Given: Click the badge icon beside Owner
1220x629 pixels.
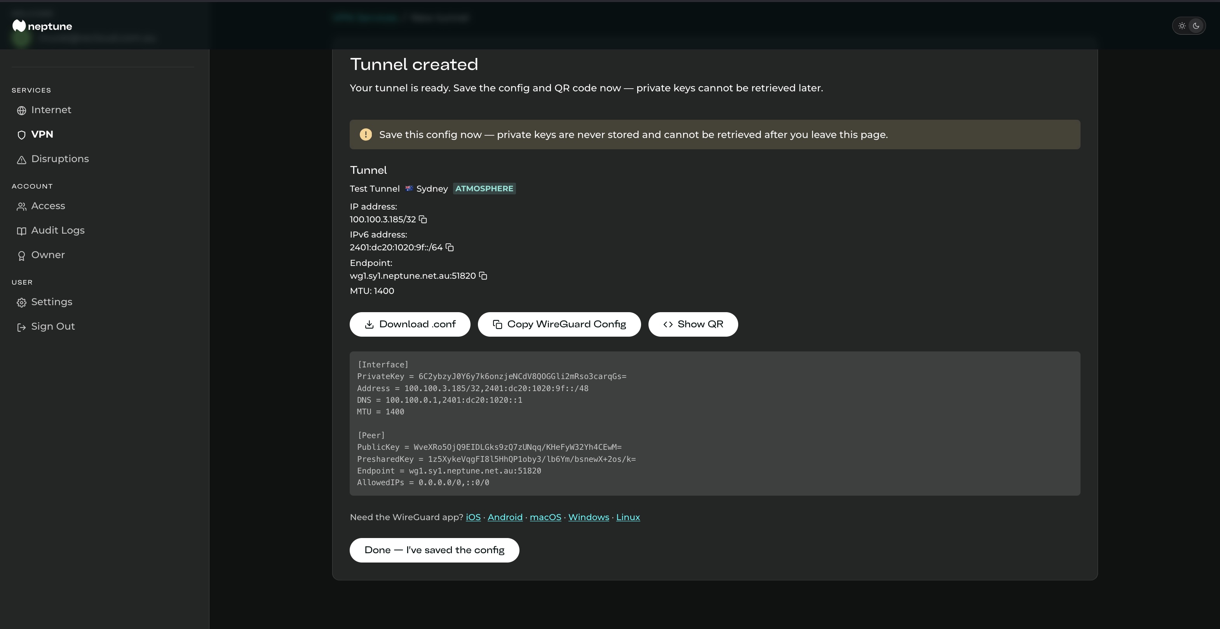Looking at the screenshot, I should (21, 256).
